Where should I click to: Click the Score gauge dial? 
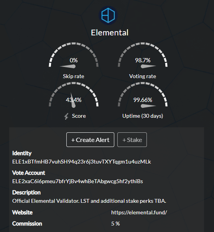click(x=74, y=95)
